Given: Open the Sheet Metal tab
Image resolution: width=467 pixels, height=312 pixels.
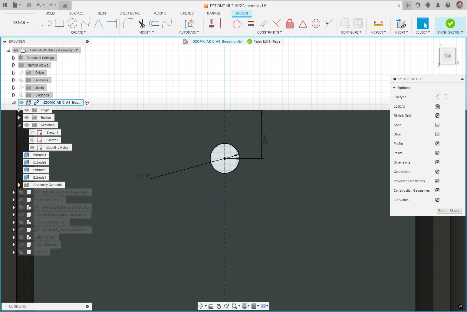Looking at the screenshot, I should click(130, 13).
